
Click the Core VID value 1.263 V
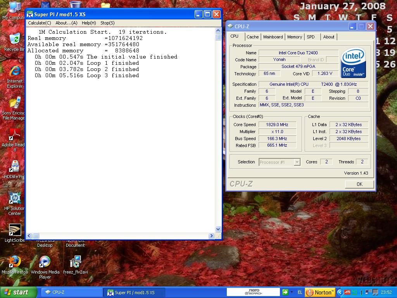coord(325,73)
